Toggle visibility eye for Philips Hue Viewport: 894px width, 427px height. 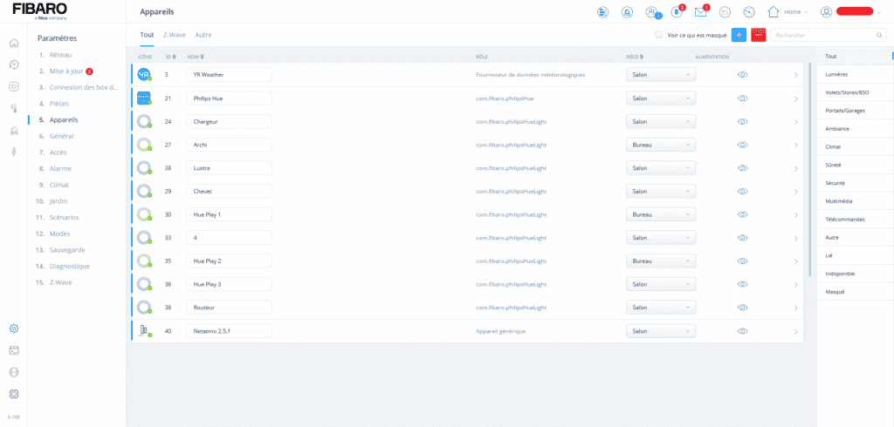coord(742,98)
